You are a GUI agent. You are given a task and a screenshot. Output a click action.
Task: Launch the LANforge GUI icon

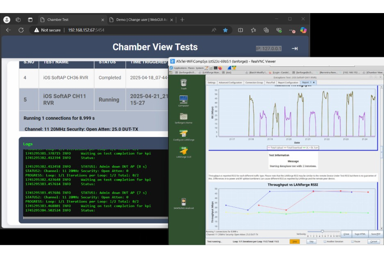point(184,150)
